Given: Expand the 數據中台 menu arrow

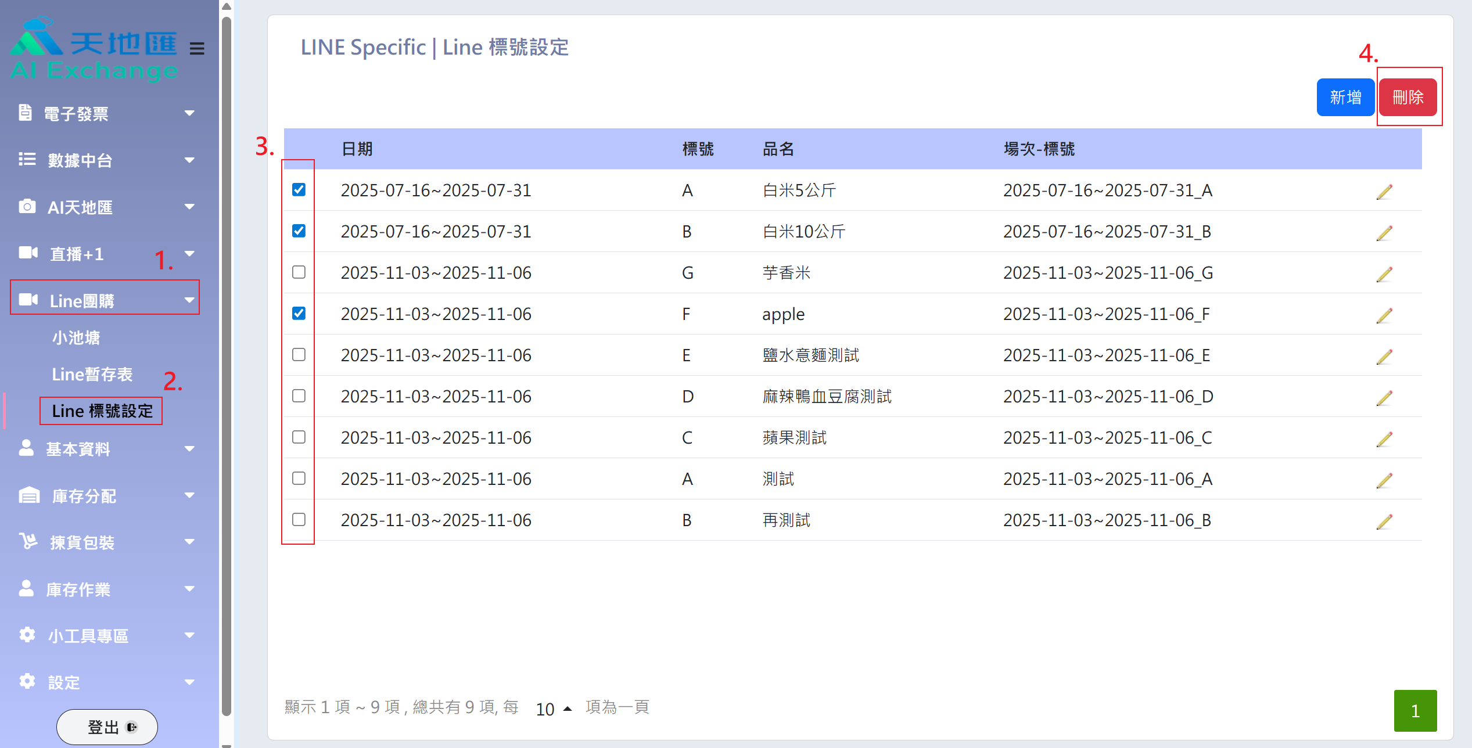Looking at the screenshot, I should [189, 160].
